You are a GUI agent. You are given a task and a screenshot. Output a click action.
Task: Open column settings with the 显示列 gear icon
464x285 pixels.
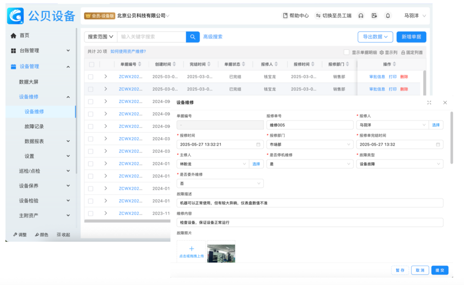[382, 52]
